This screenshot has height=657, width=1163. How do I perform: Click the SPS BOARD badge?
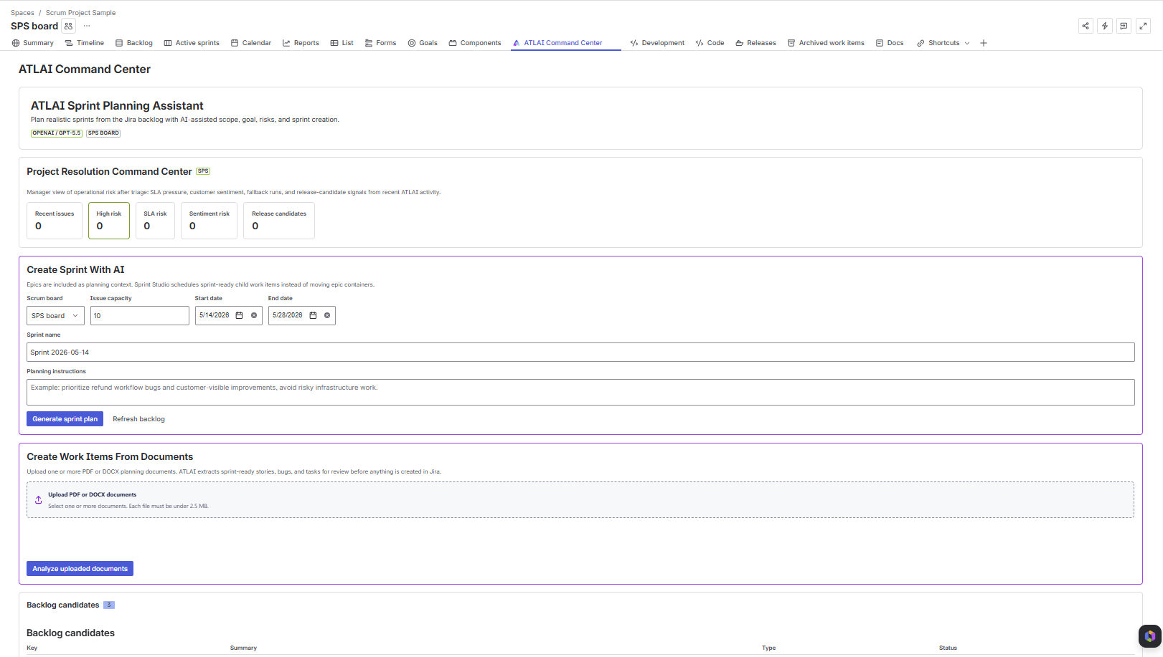tap(103, 133)
